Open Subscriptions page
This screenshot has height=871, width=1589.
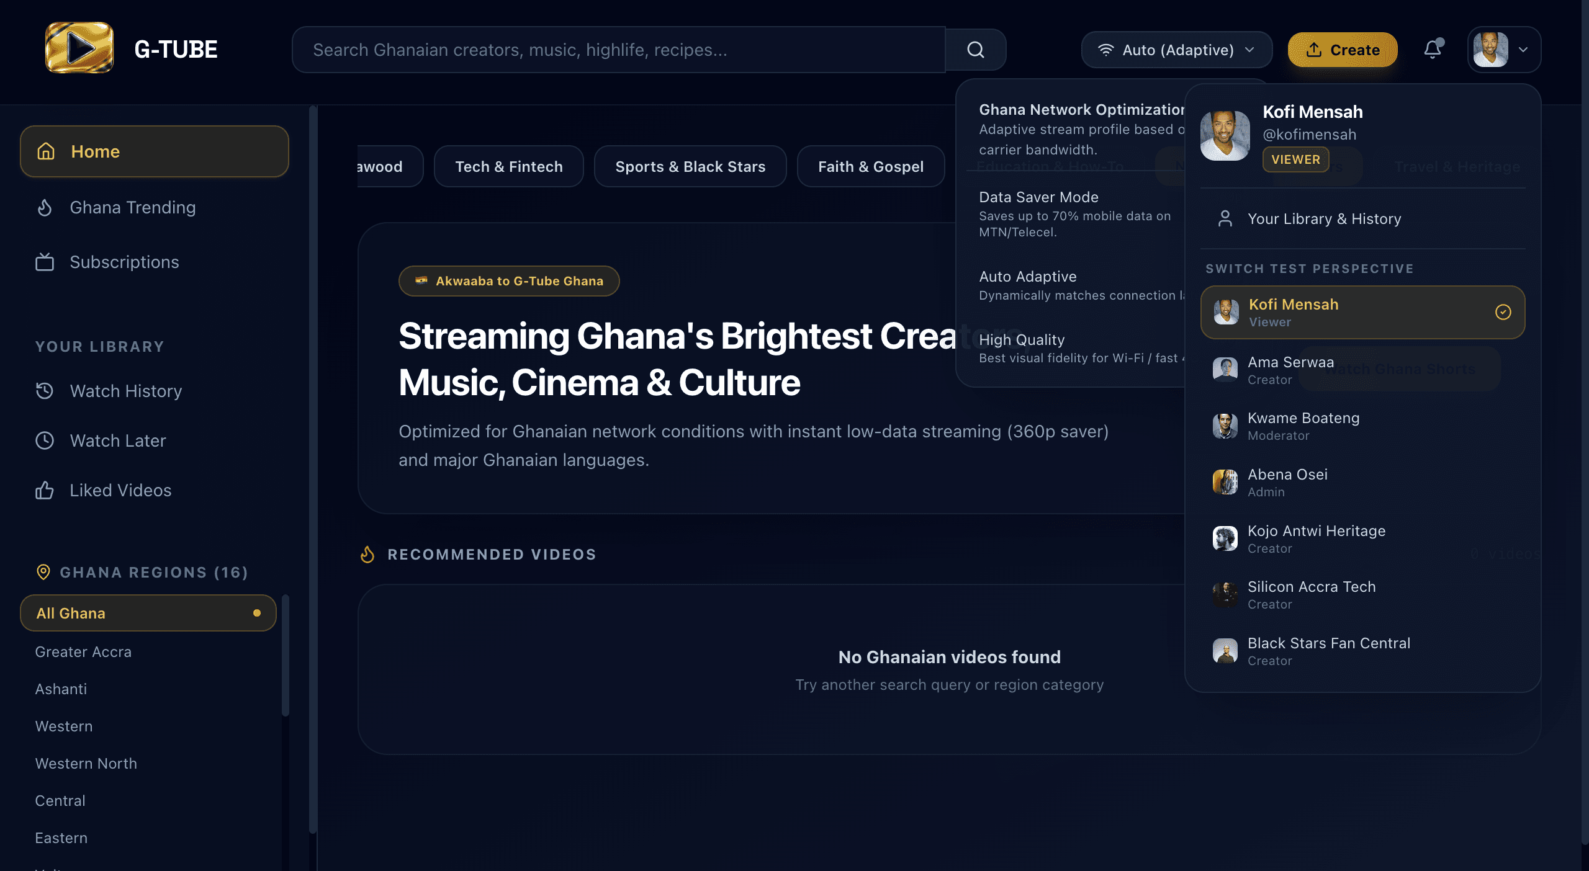click(x=155, y=262)
